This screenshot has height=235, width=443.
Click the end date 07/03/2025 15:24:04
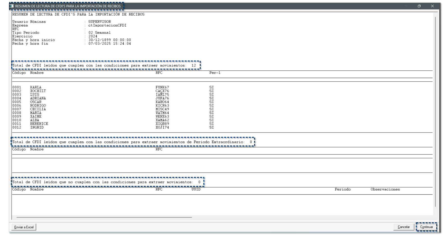[110, 43]
